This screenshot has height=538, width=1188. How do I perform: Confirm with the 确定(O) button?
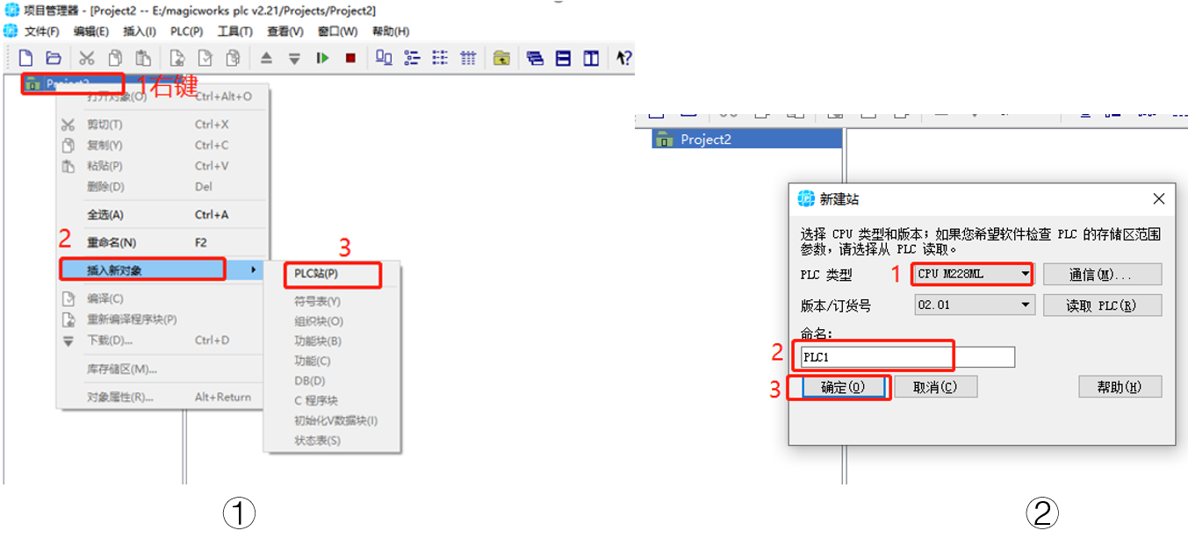tap(843, 387)
